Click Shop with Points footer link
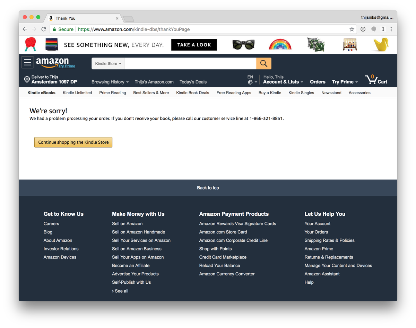 [216, 249]
